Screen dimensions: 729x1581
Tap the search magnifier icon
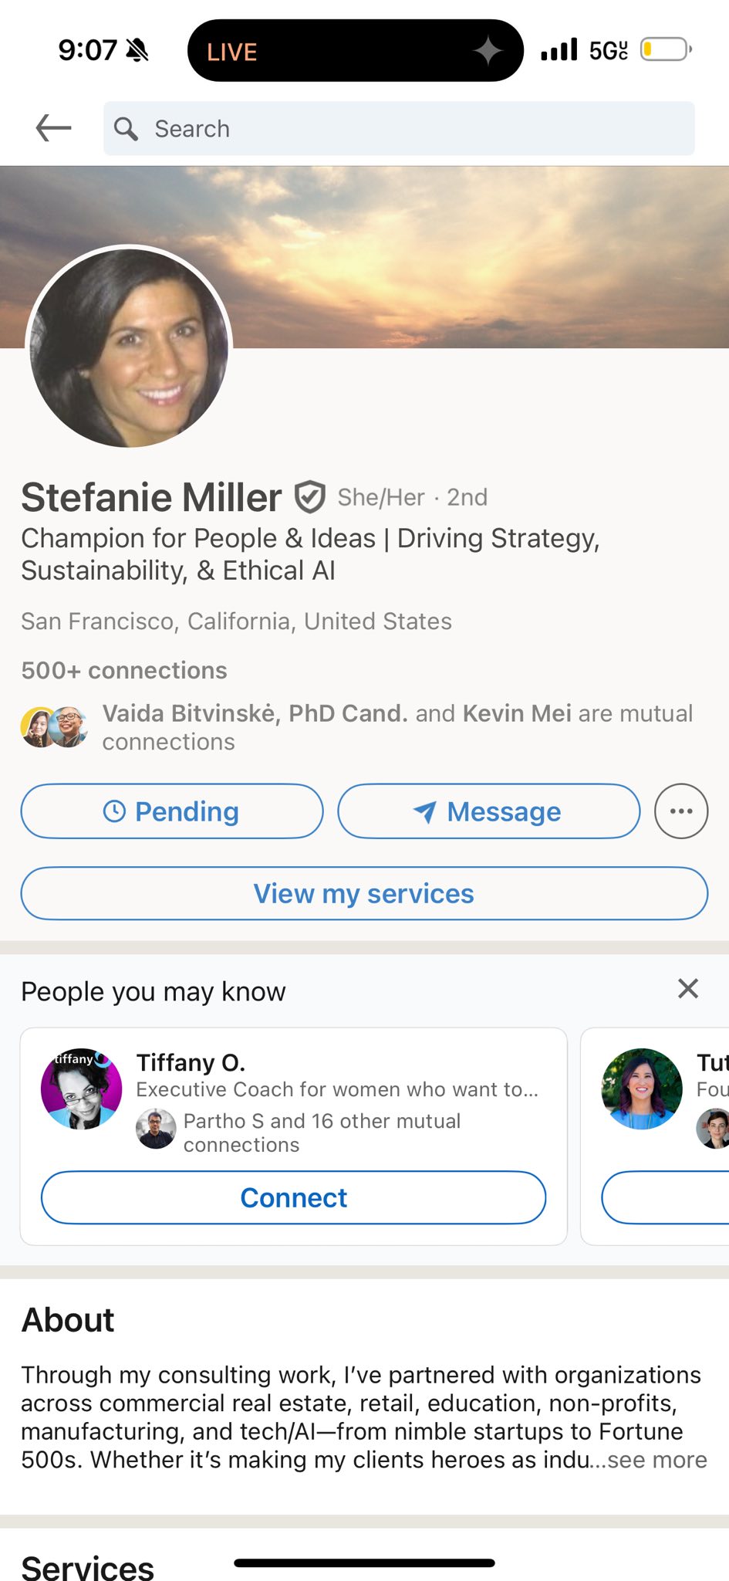[x=126, y=129]
